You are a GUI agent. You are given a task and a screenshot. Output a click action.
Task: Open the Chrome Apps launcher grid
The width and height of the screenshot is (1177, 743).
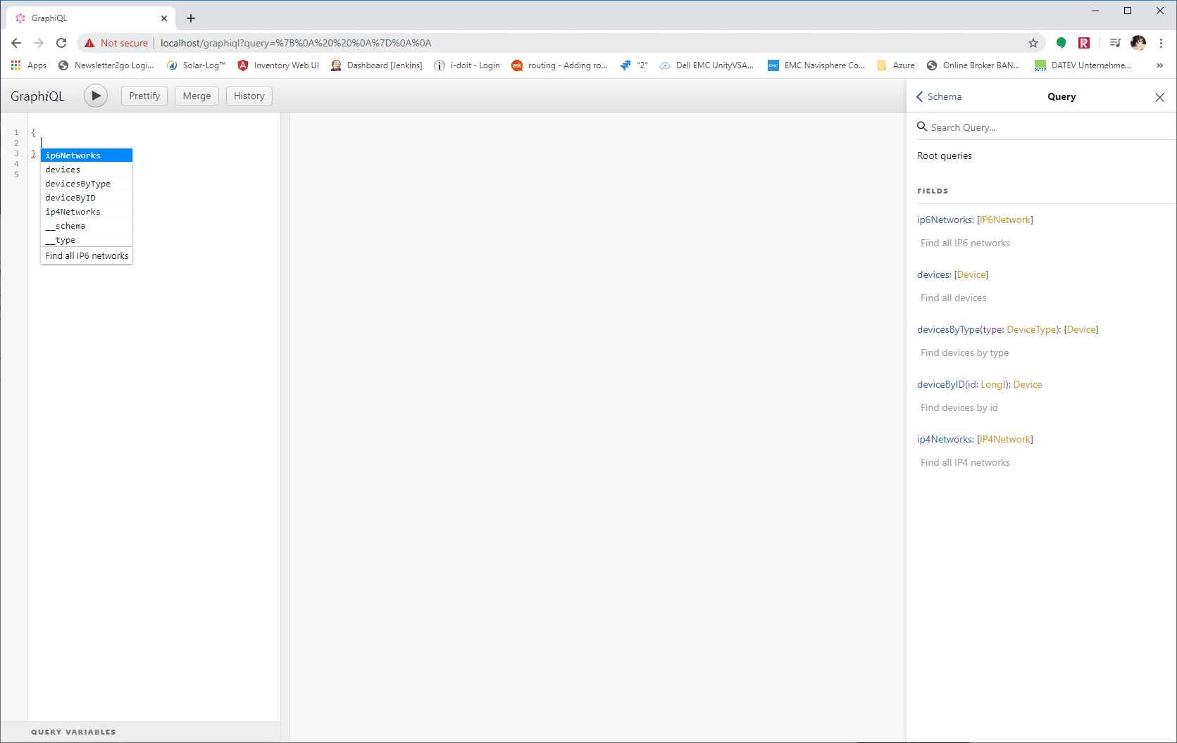tap(15, 65)
